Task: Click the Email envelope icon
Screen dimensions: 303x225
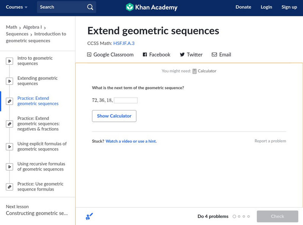Action: 214,55
